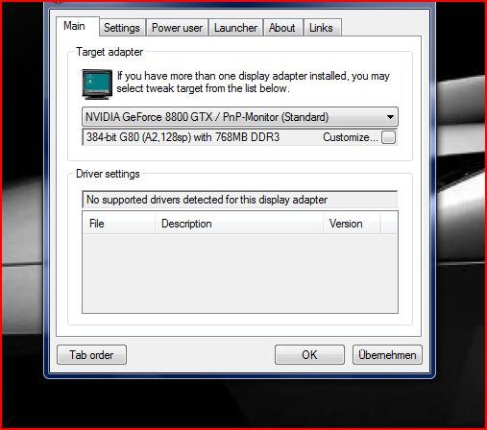Click the 384-bit G80 adapter info text
487x430 pixels.
tap(183, 137)
